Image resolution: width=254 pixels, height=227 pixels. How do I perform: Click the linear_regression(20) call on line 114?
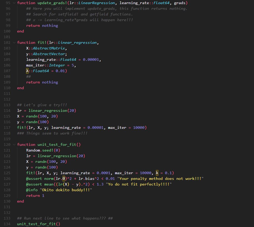pyautogui.click(x=52, y=111)
